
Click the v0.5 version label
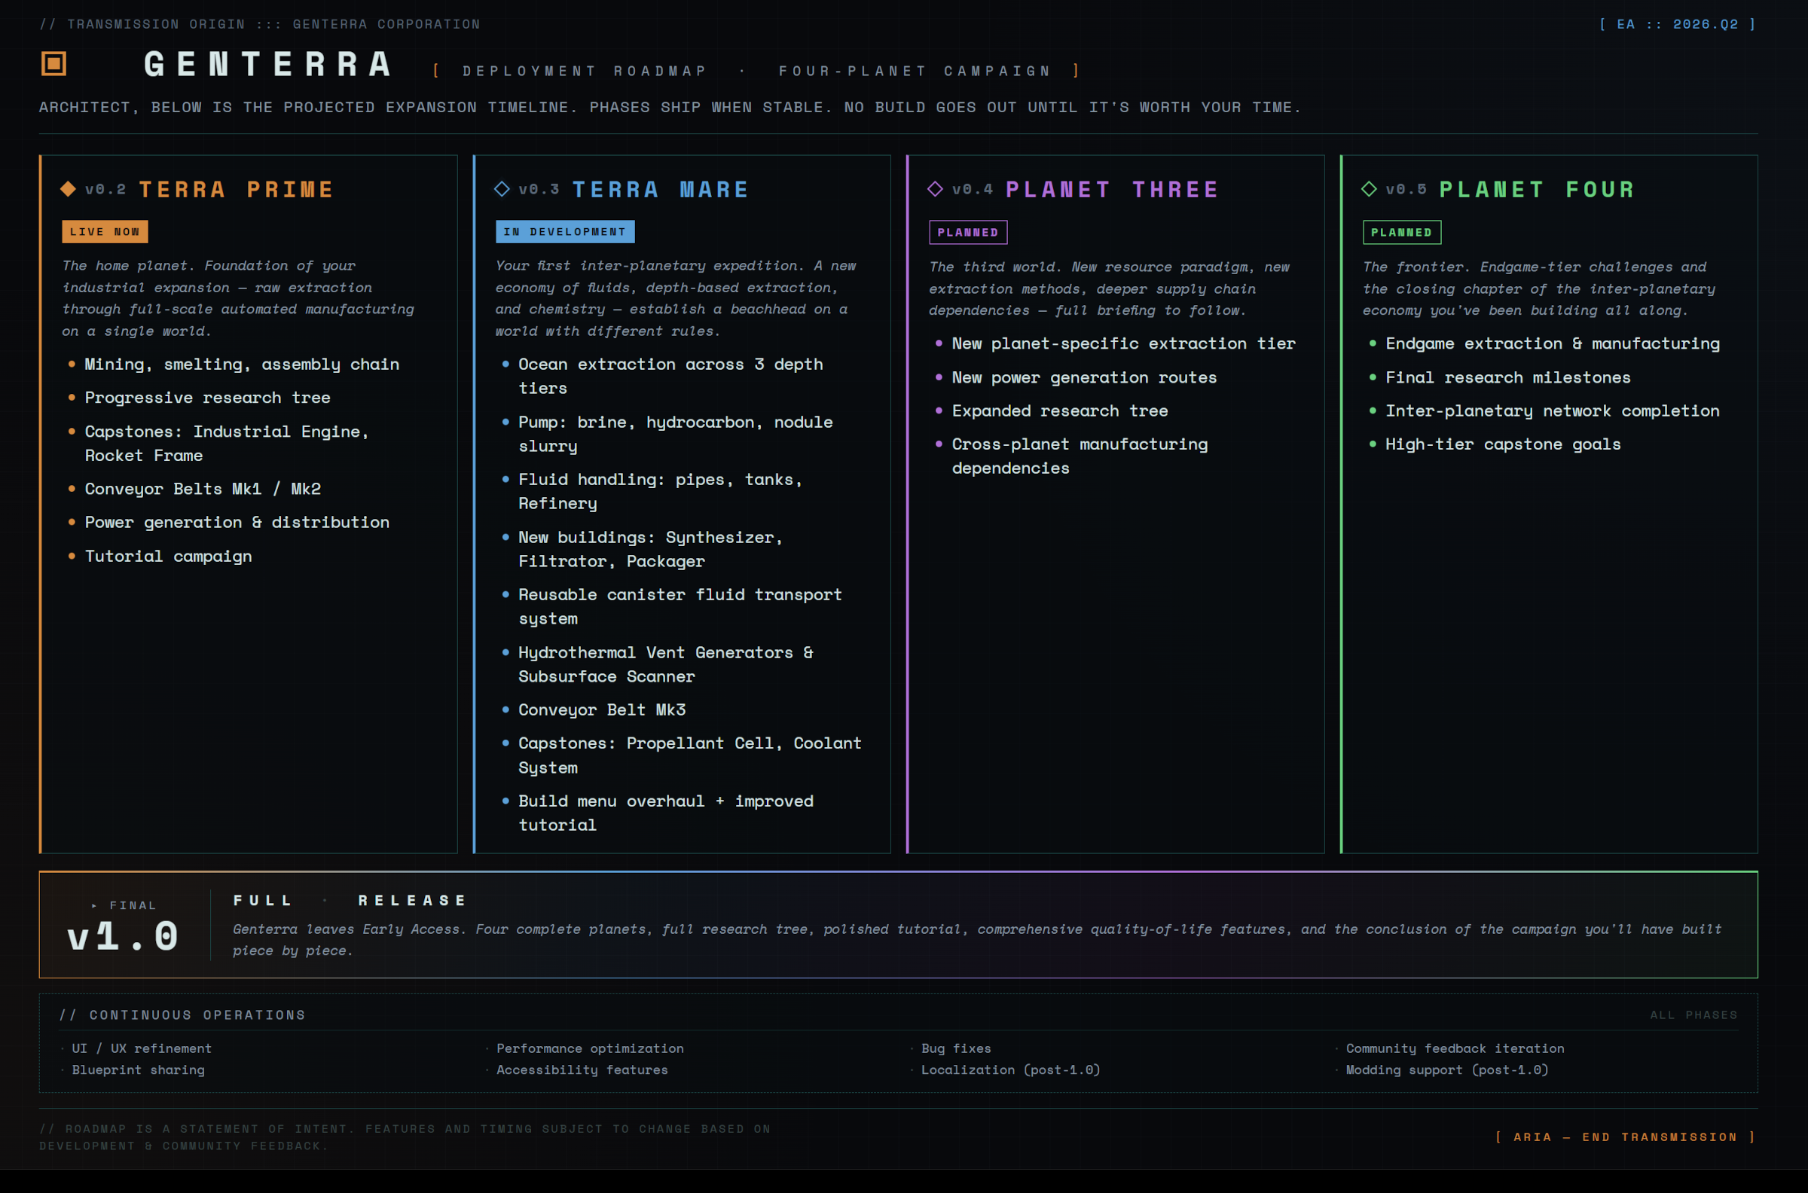tap(1406, 190)
